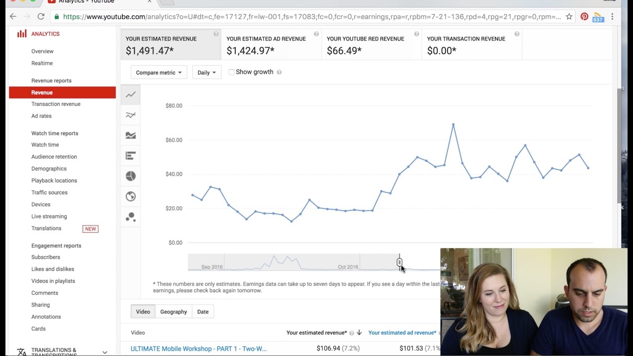Open ULTIMATE Mobile Workshop PART 1 video
Screen dimensions: 633x356
[199, 349]
